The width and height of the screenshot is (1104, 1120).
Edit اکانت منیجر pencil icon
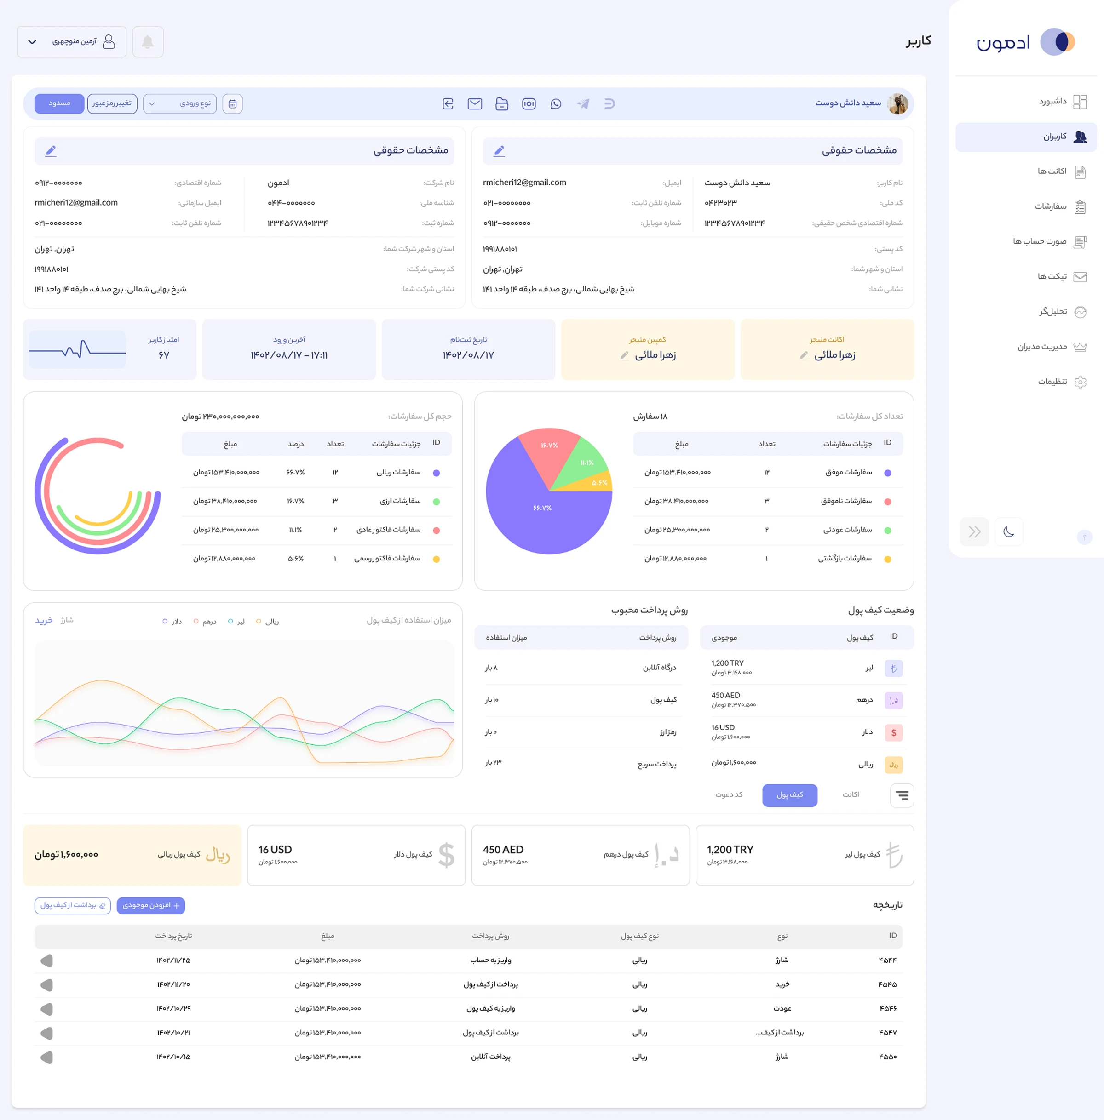[804, 356]
